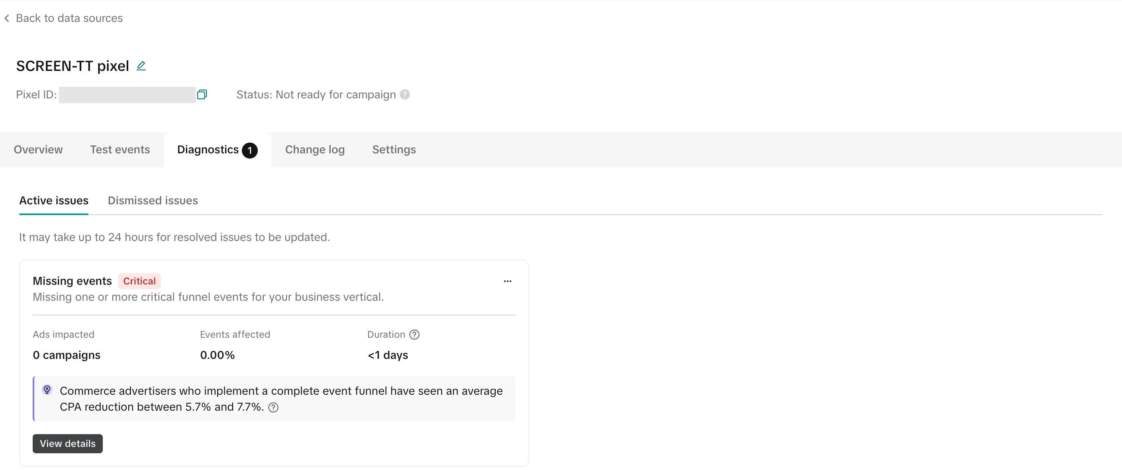Copy the Pixel ID with copy icon
Image resolution: width=1122 pixels, height=470 pixels.
click(x=202, y=94)
